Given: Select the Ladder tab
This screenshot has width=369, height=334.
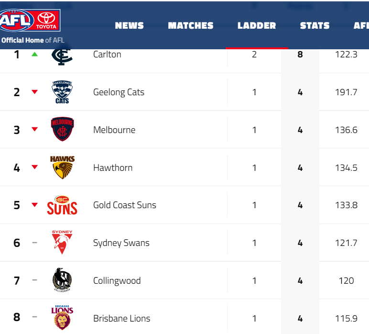Looking at the screenshot, I should 257,26.
